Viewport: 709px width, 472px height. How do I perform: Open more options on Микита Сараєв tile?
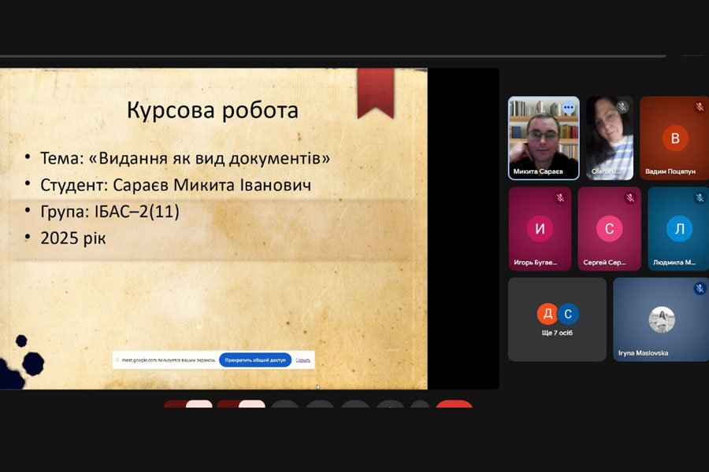(x=568, y=107)
